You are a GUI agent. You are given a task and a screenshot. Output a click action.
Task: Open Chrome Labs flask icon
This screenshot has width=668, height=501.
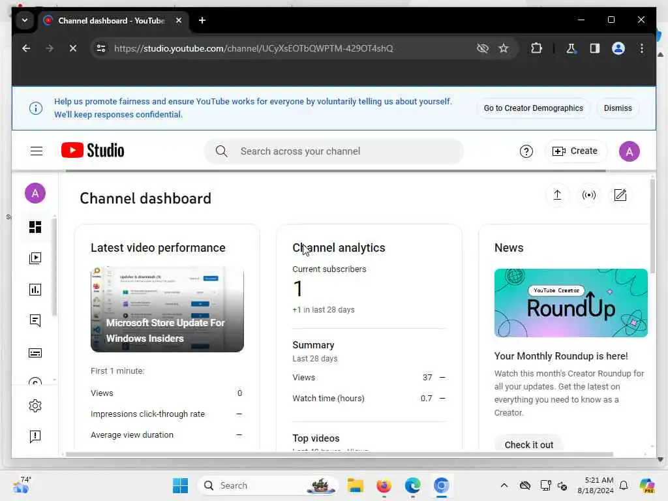(x=571, y=48)
